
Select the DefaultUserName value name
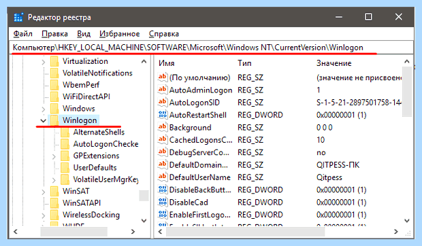(x=199, y=177)
